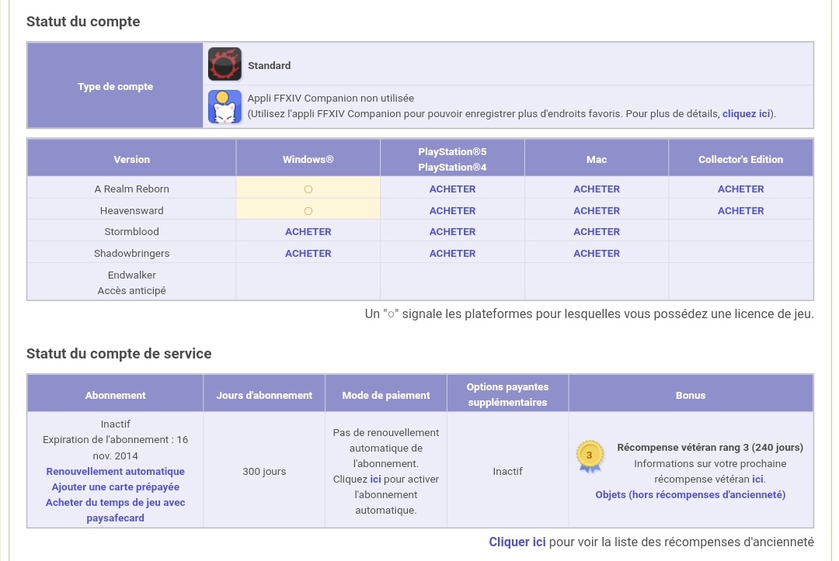Open Objets (hors récompenses d'ancienneté) link

pos(691,495)
